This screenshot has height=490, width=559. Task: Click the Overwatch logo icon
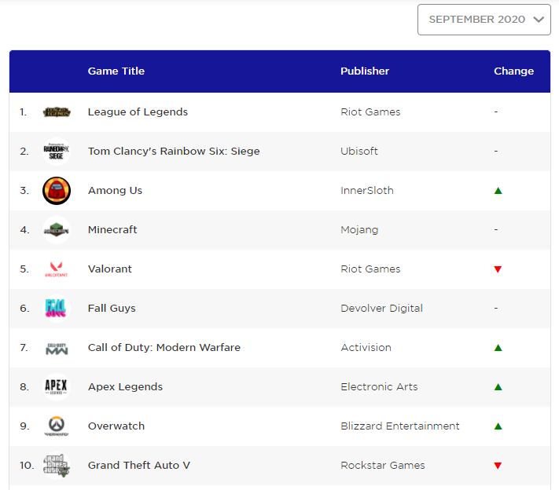[57, 426]
